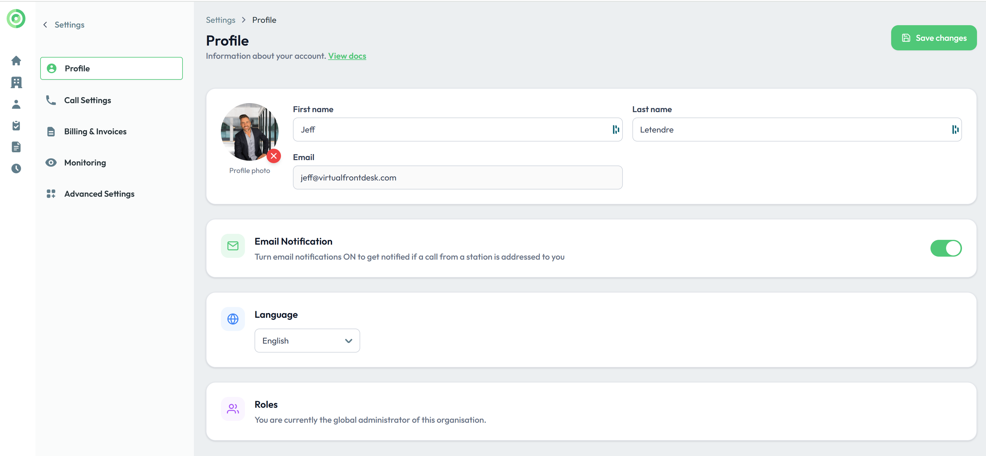986x456 pixels.
Task: Open Call Settings menu item
Action: coord(87,100)
